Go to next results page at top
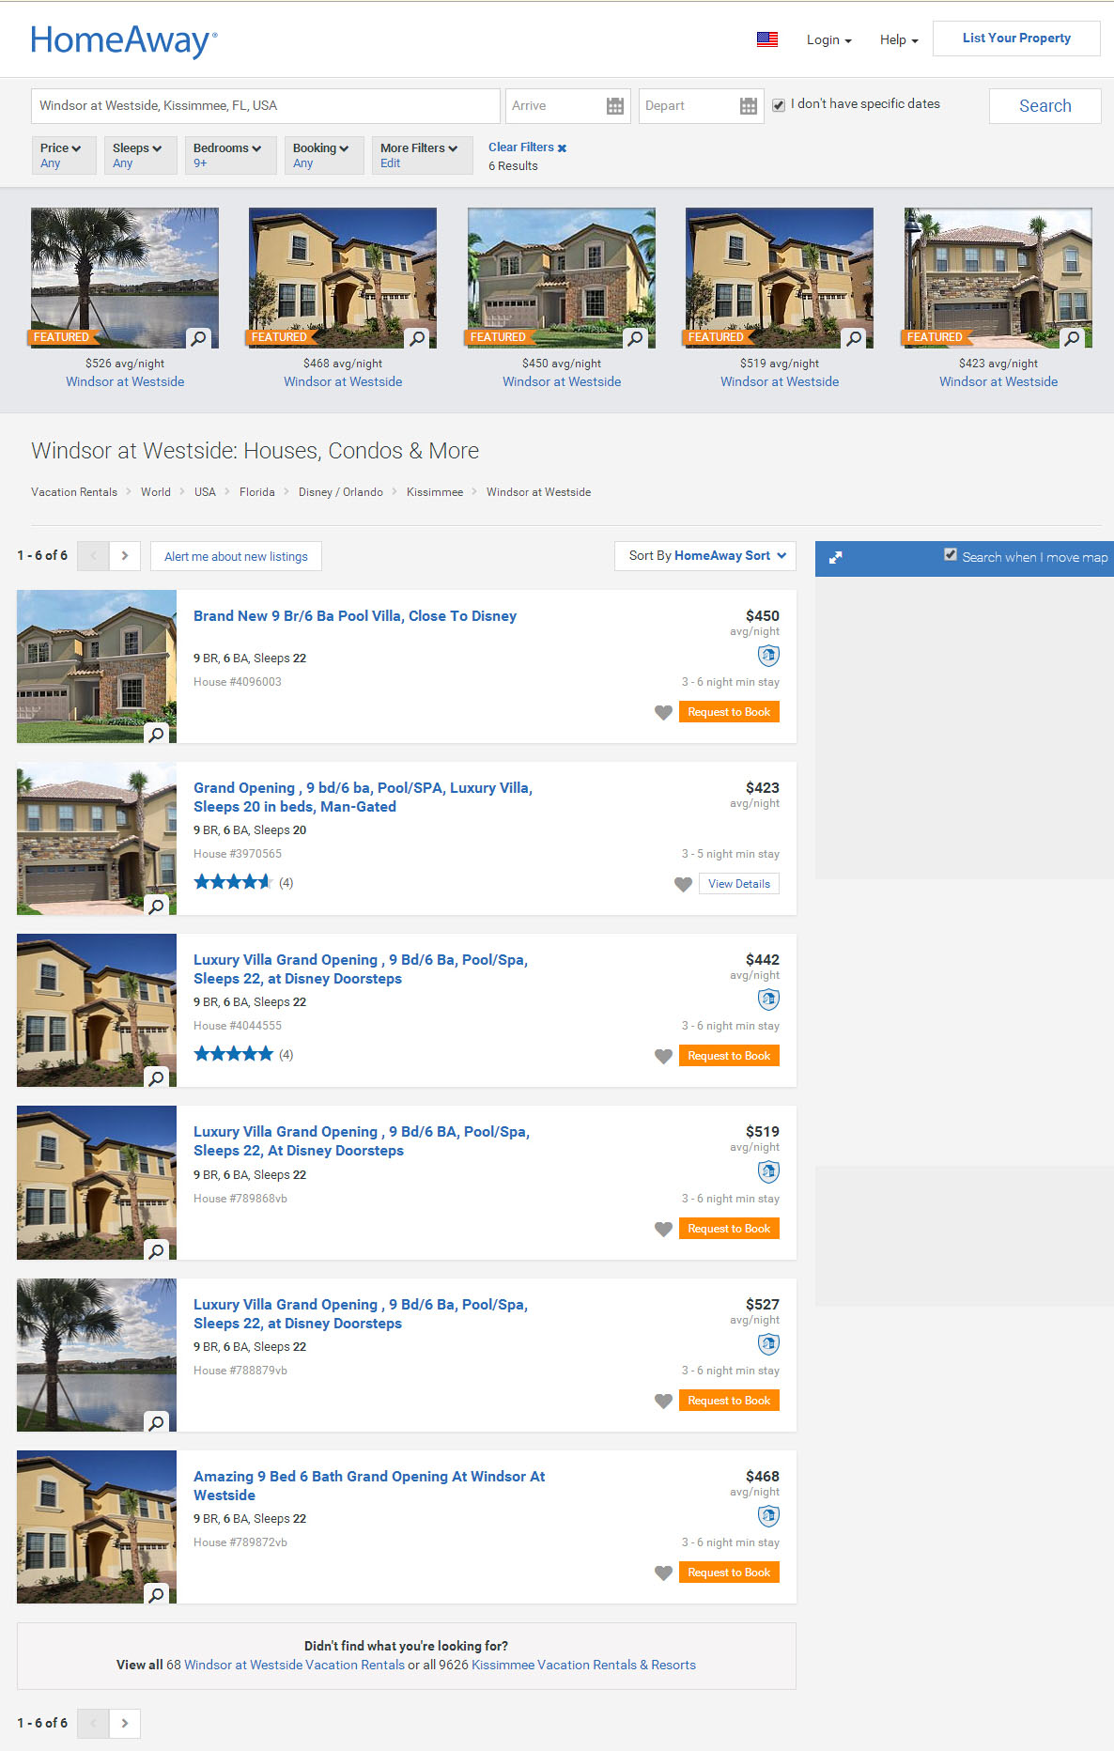The height and width of the screenshot is (1751, 1114). click(x=125, y=556)
